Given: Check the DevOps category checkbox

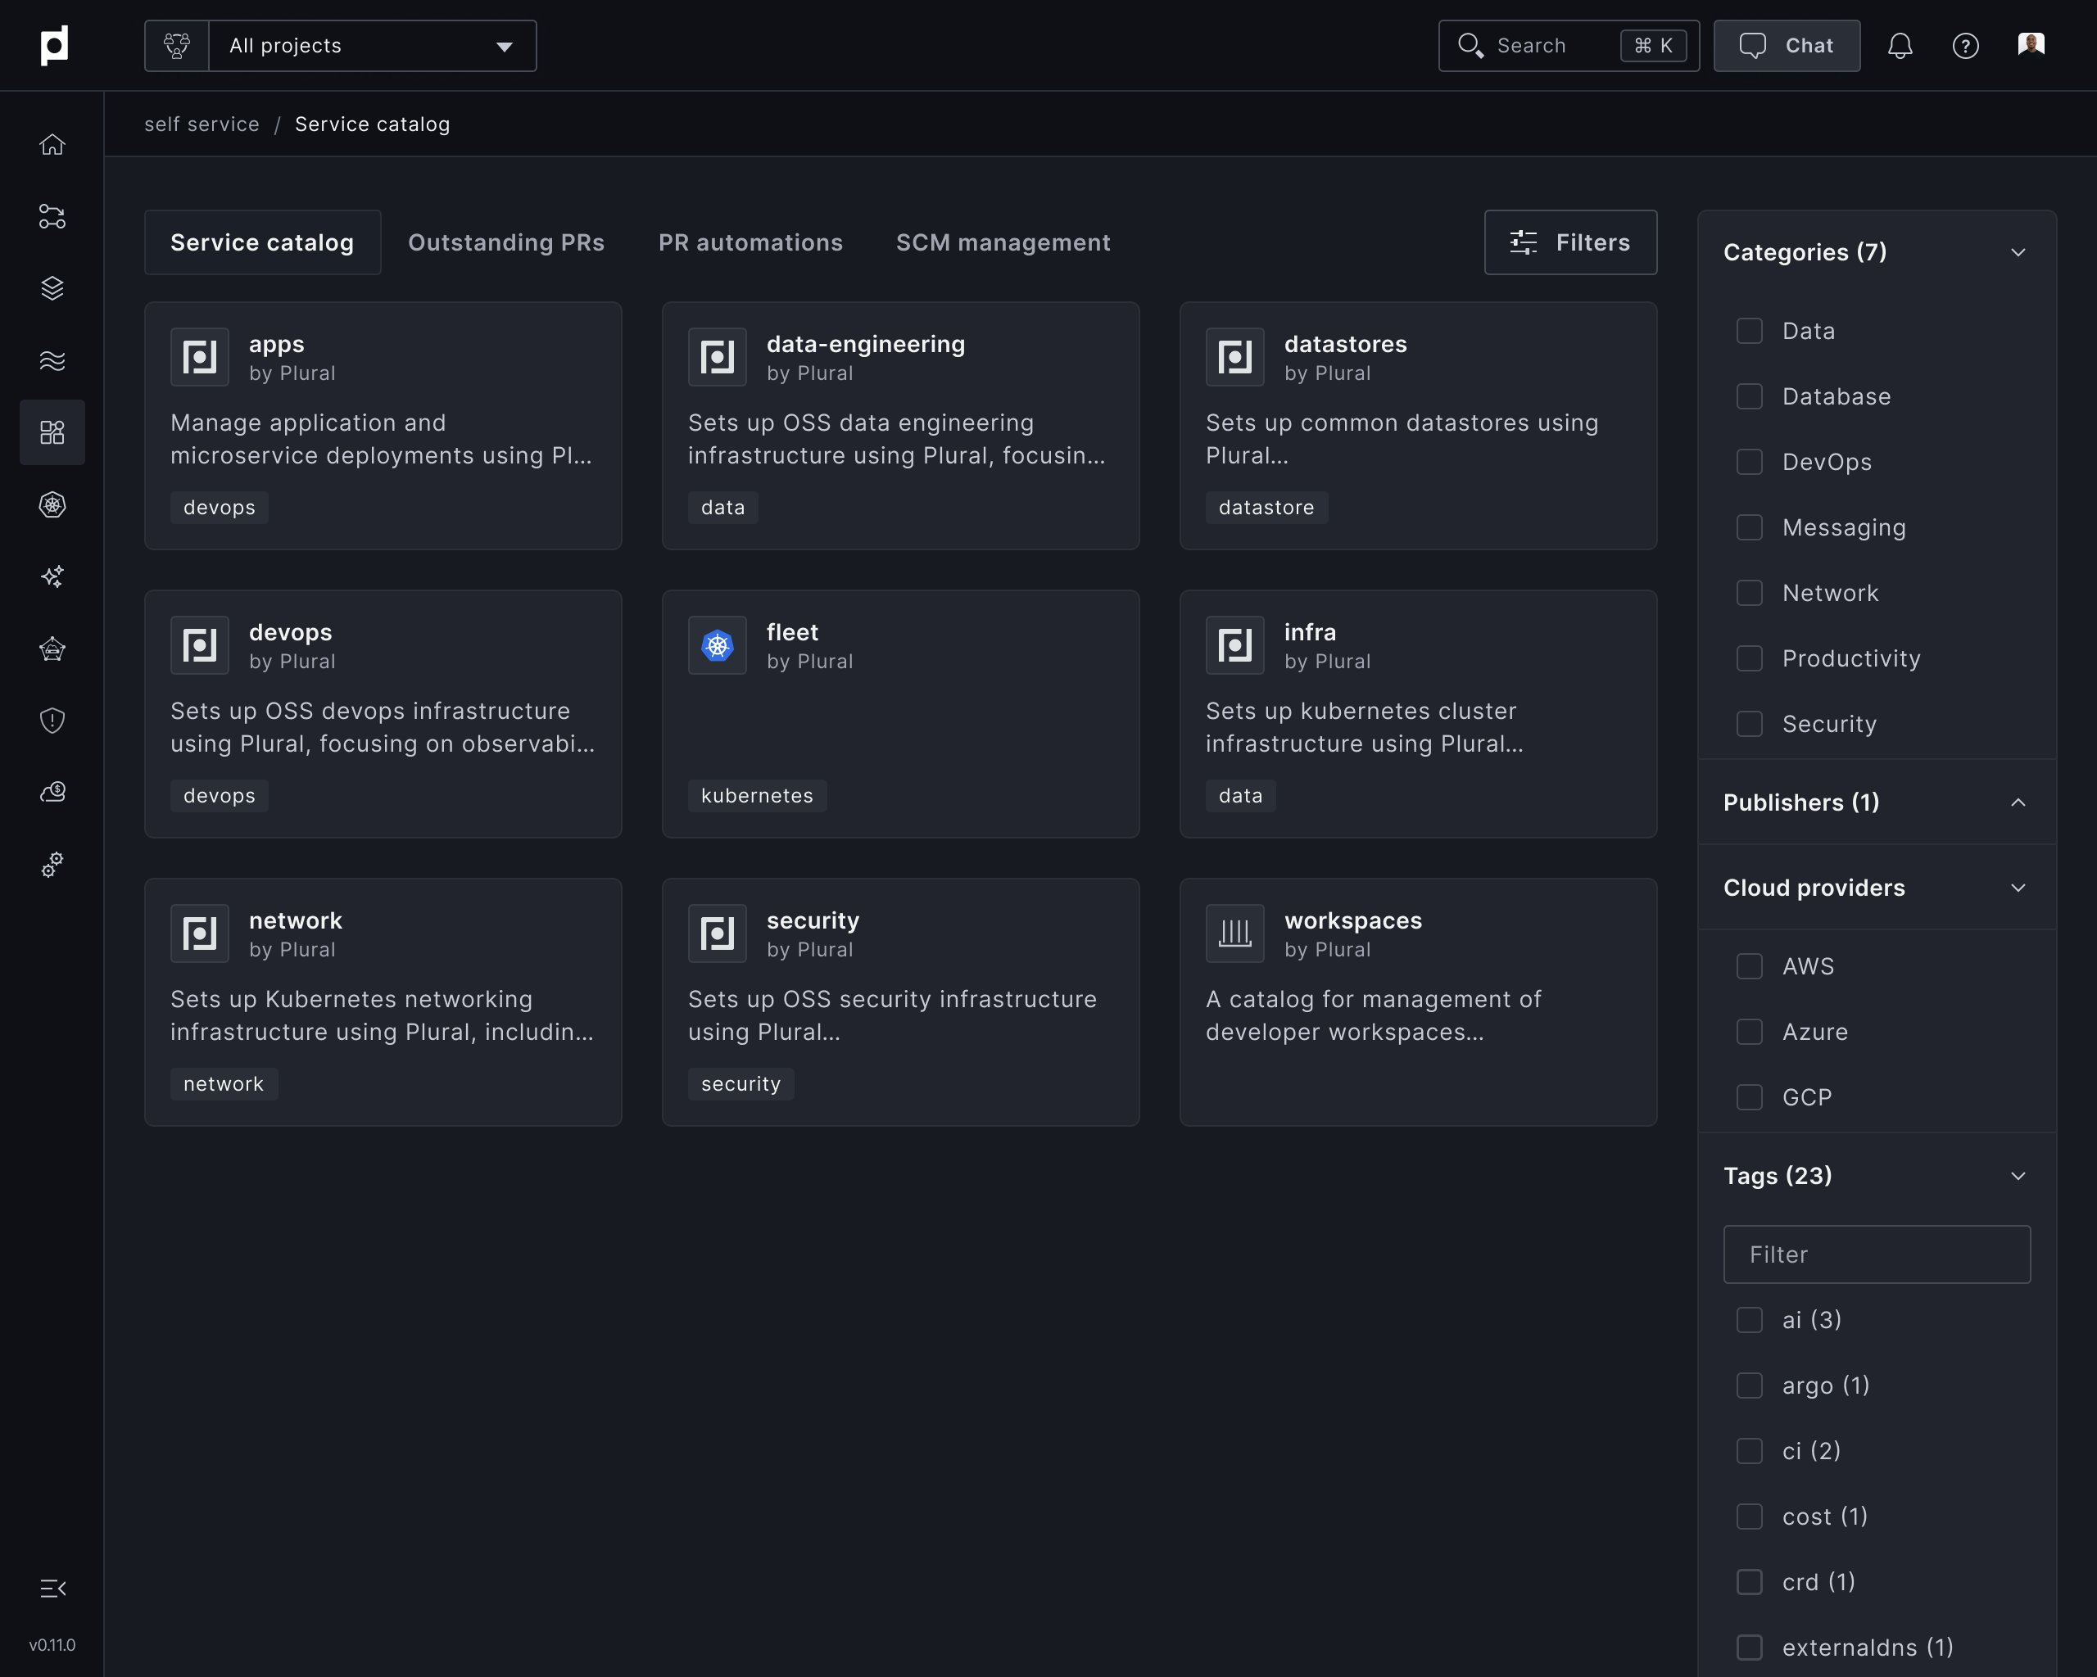Looking at the screenshot, I should pos(1749,462).
